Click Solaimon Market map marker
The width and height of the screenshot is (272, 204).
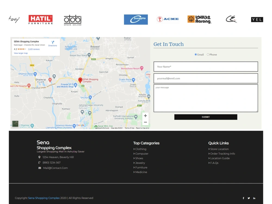74,126
